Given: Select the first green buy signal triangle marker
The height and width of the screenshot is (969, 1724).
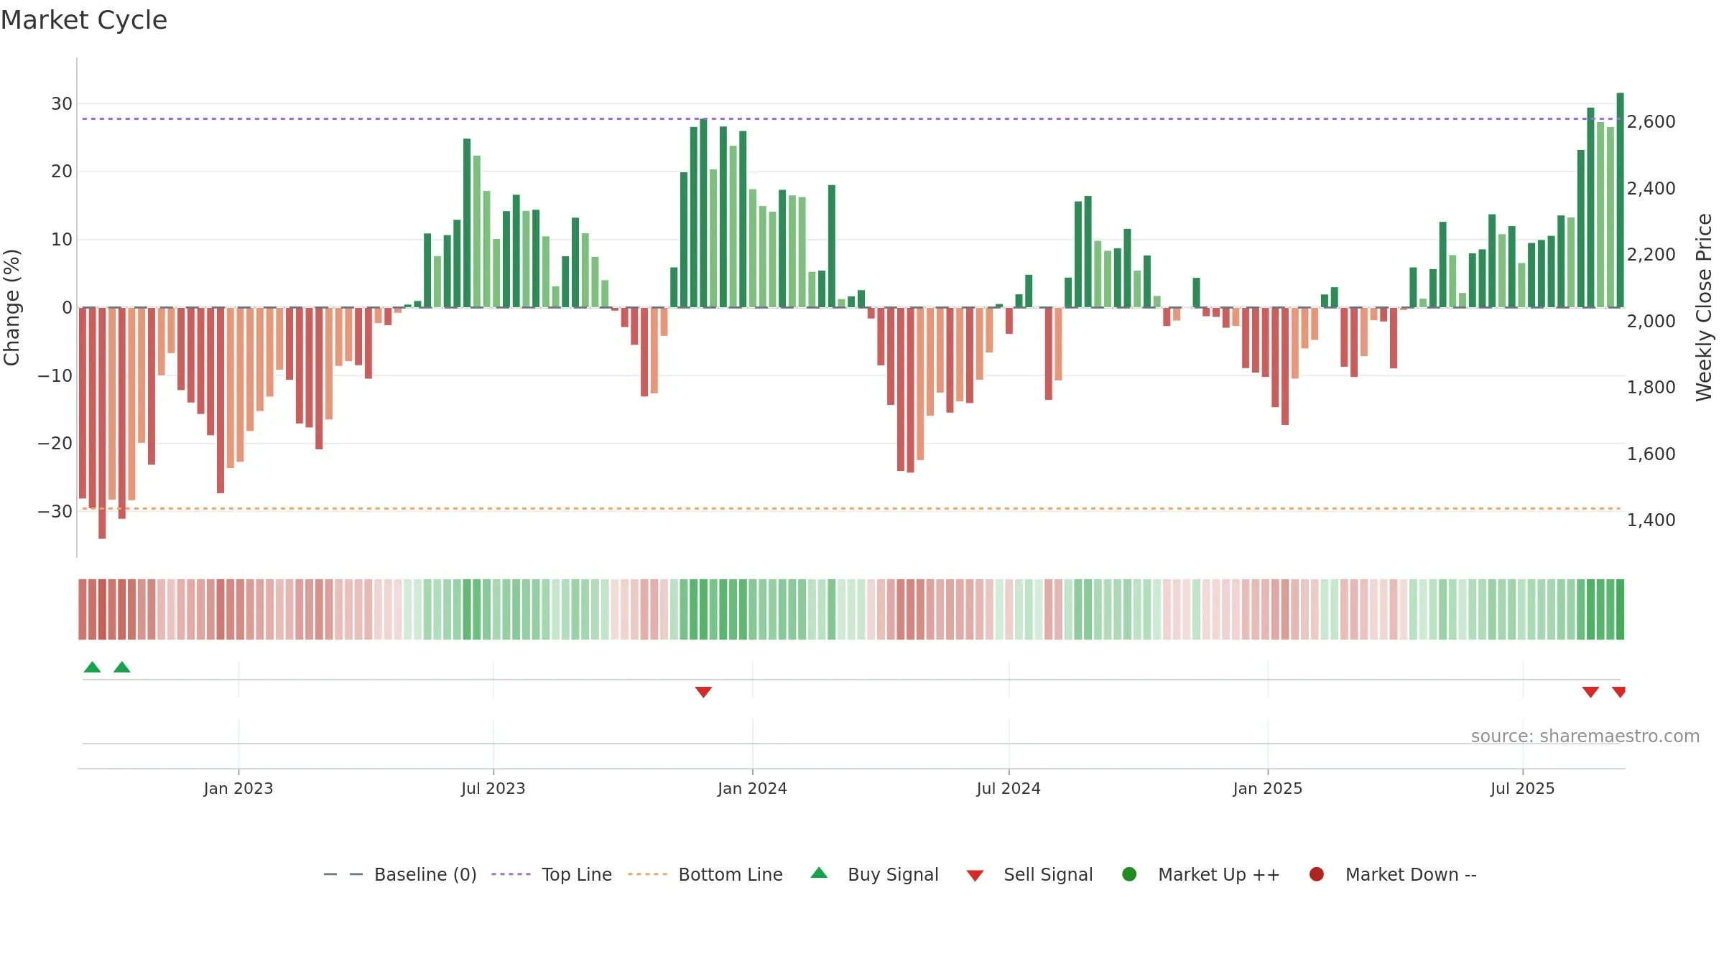Looking at the screenshot, I should (x=92, y=667).
